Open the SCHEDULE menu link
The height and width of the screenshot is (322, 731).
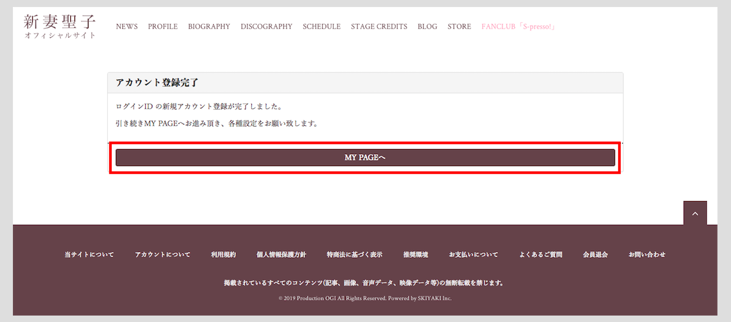[x=322, y=26]
